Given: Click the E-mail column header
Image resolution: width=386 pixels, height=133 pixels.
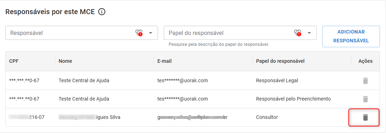Looking at the screenshot, I should (164, 61).
